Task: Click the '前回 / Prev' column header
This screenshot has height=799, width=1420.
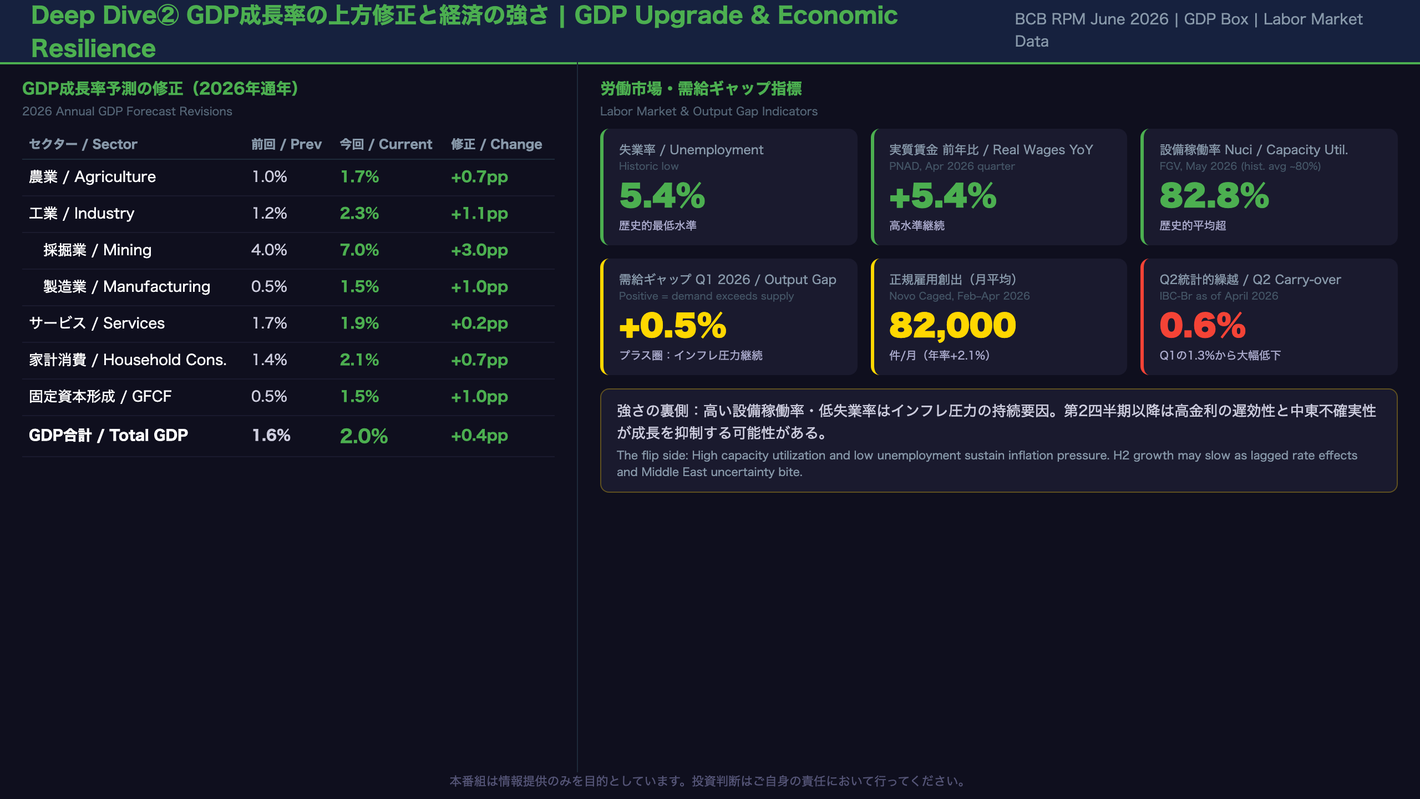Action: [x=286, y=144]
